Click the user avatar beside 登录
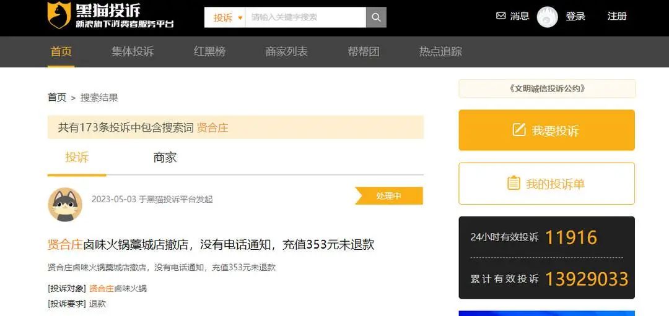The image size is (669, 316). [x=547, y=17]
